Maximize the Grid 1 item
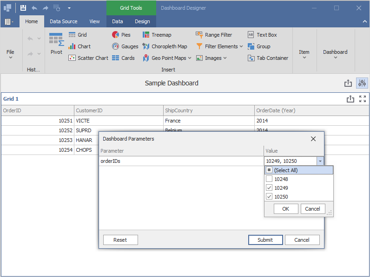 coord(363,99)
